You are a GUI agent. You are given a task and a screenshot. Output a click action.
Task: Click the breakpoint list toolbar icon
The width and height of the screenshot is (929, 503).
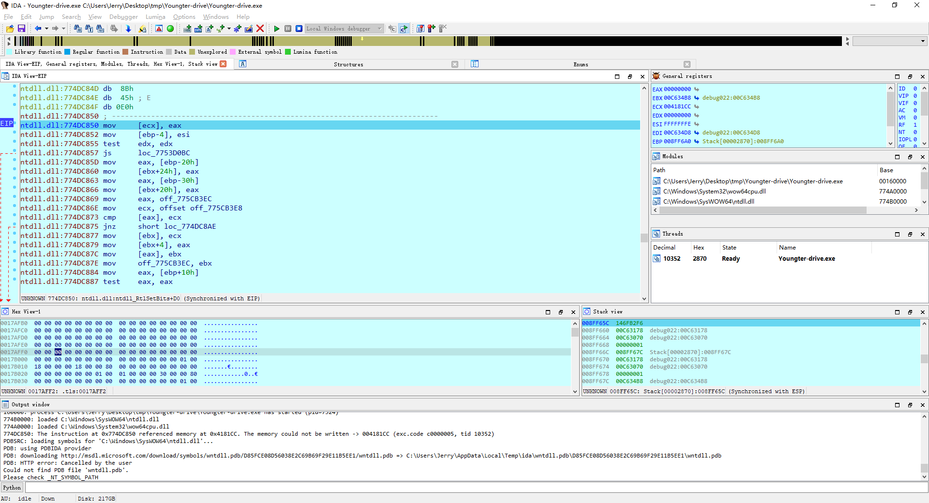420,29
